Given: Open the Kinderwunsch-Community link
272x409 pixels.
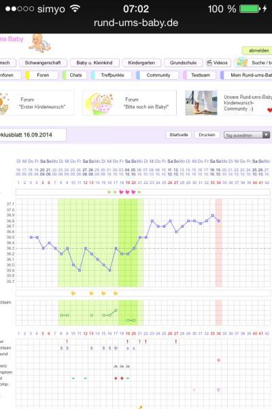Looking at the screenshot, I should 248,103.
